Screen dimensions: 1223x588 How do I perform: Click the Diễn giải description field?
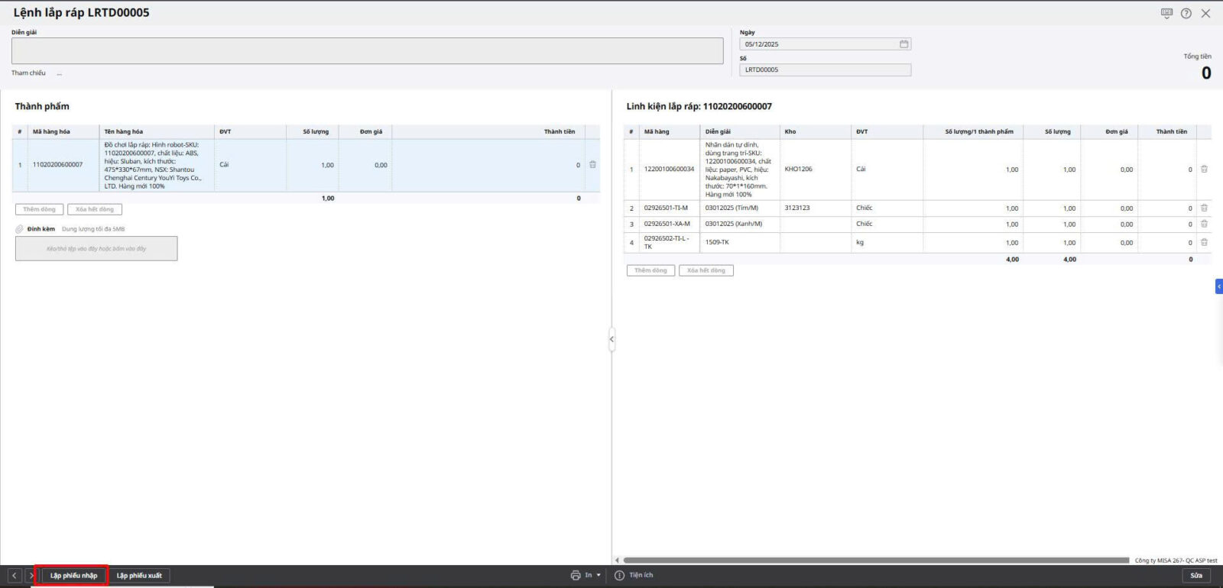coord(367,51)
